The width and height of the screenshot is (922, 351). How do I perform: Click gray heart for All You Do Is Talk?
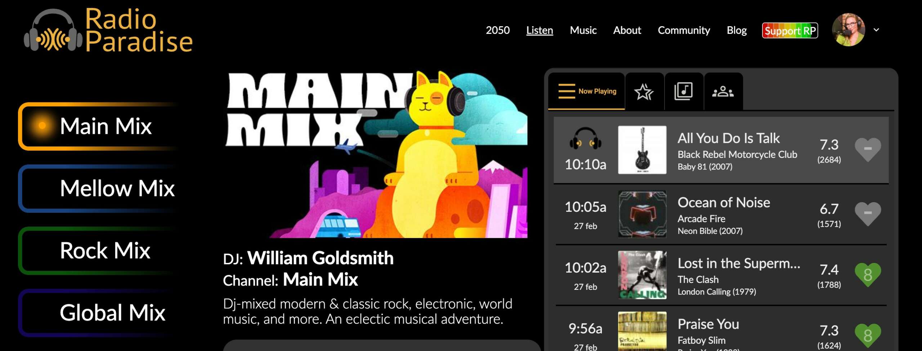click(868, 149)
